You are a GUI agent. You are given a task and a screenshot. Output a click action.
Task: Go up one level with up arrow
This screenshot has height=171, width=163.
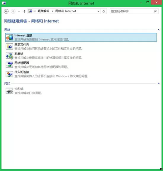coord(24,11)
